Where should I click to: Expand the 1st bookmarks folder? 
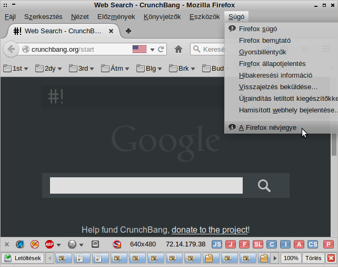pos(16,69)
